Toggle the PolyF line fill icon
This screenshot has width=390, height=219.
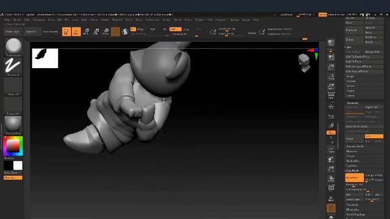click(331, 189)
